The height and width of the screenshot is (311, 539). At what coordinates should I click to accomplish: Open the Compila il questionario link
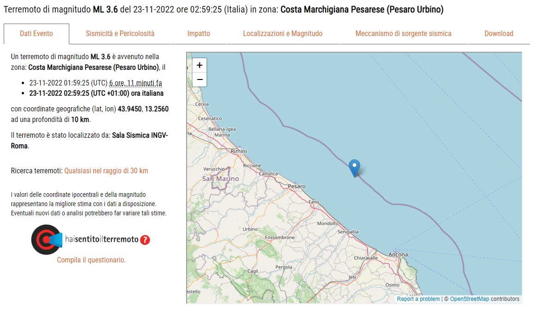point(91,260)
